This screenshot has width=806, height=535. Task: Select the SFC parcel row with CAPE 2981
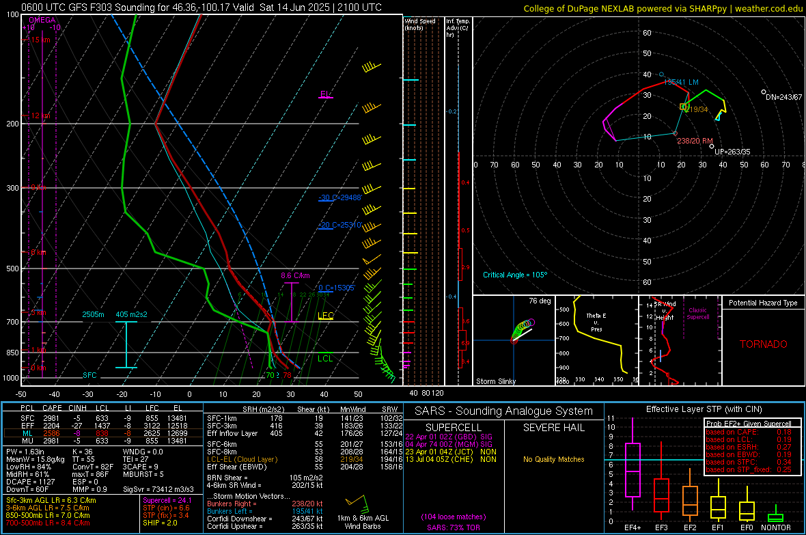point(103,418)
